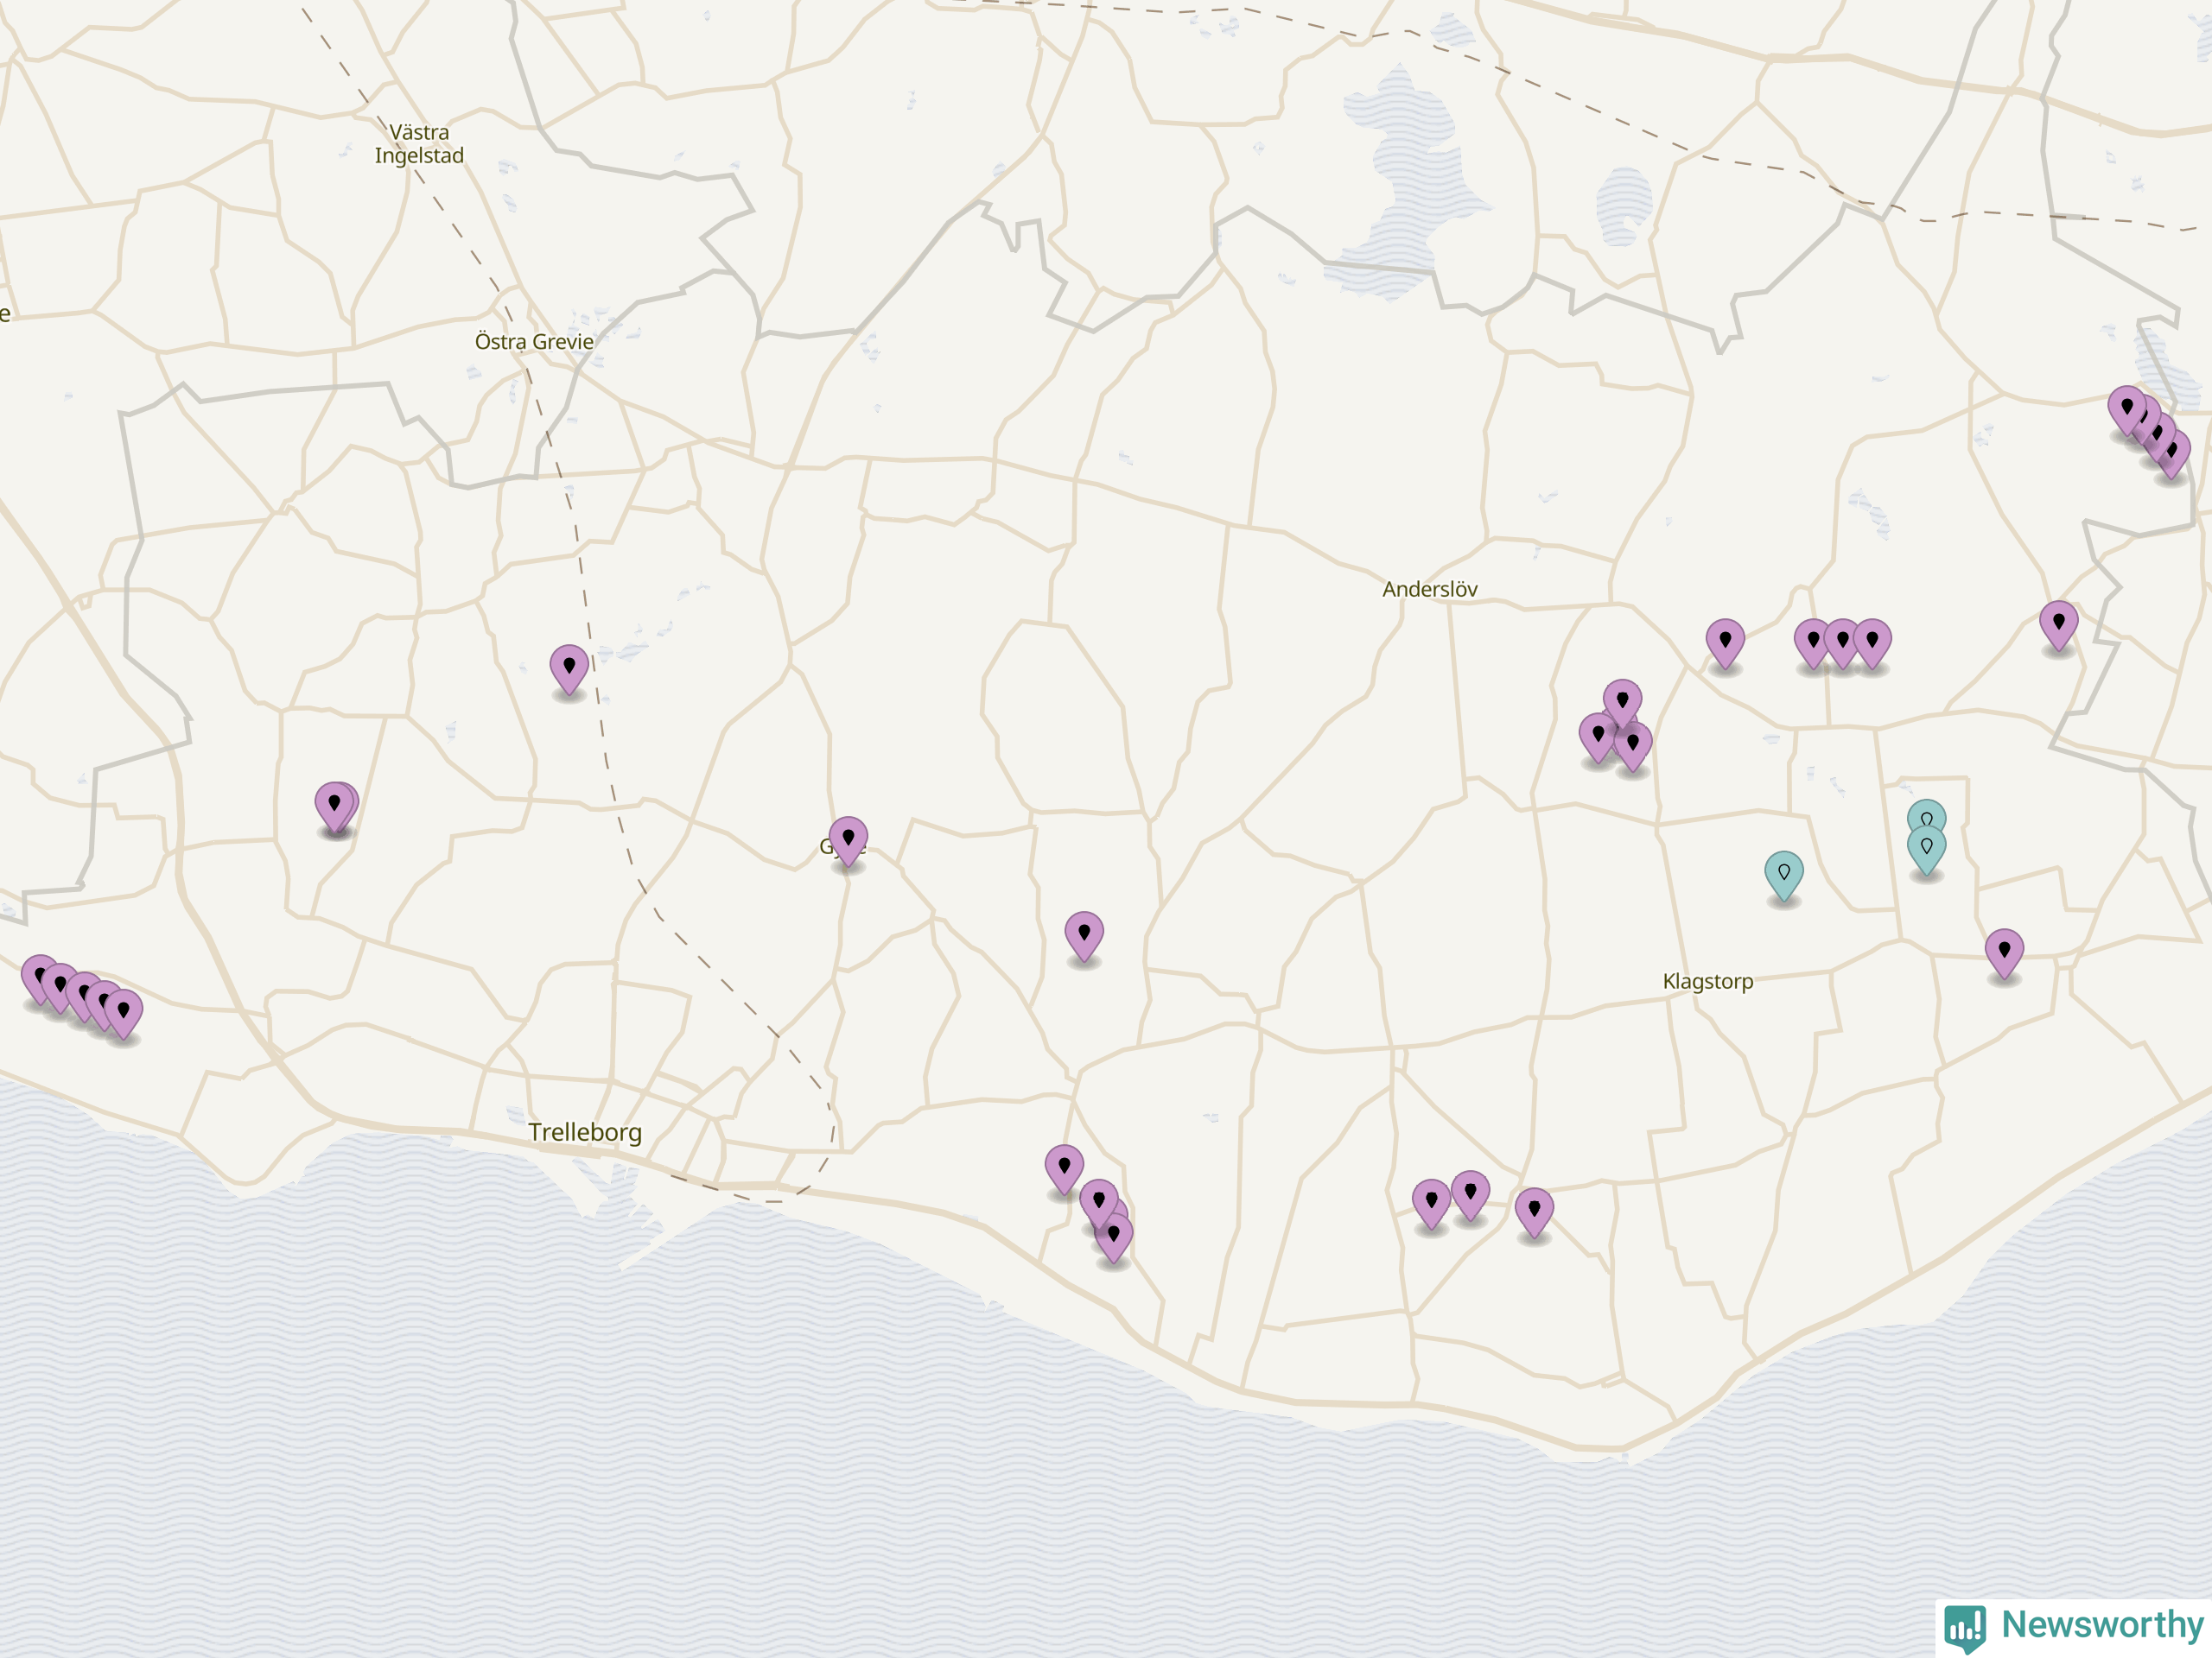Click the single teal marker north of Klagstorp
The image size is (2212, 1658).
coord(1783,876)
